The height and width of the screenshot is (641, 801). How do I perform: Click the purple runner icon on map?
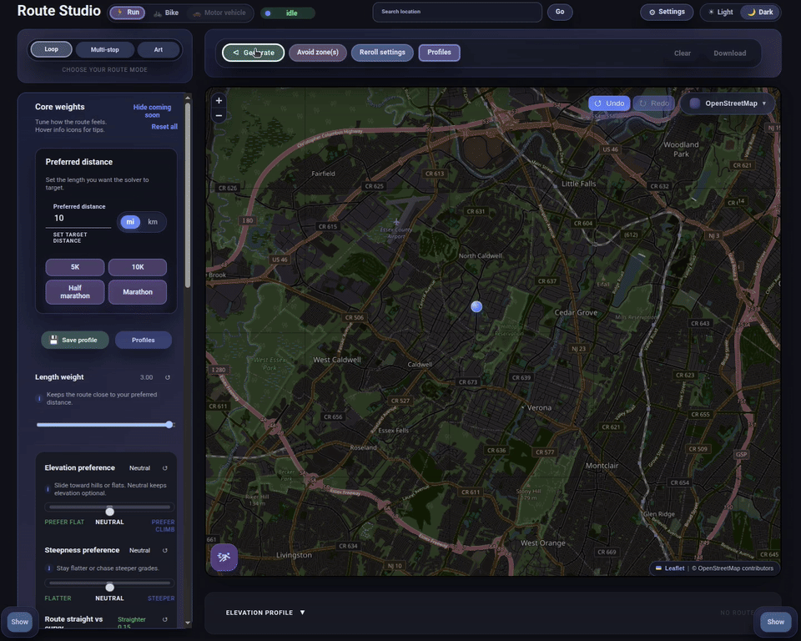point(224,558)
